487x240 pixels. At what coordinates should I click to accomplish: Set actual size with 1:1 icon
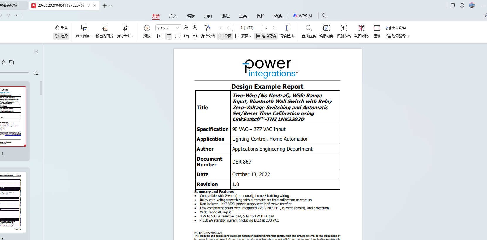click(160, 36)
